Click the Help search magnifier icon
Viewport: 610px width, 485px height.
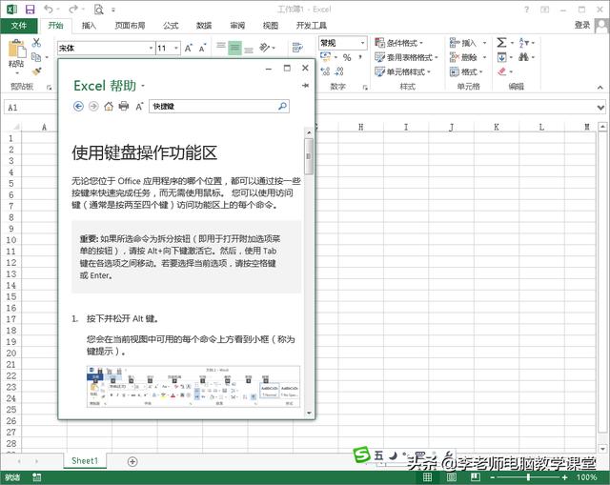tap(282, 106)
